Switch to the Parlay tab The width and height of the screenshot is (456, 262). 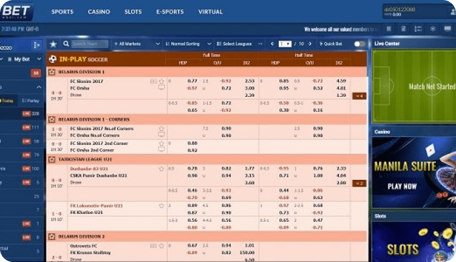(x=31, y=101)
